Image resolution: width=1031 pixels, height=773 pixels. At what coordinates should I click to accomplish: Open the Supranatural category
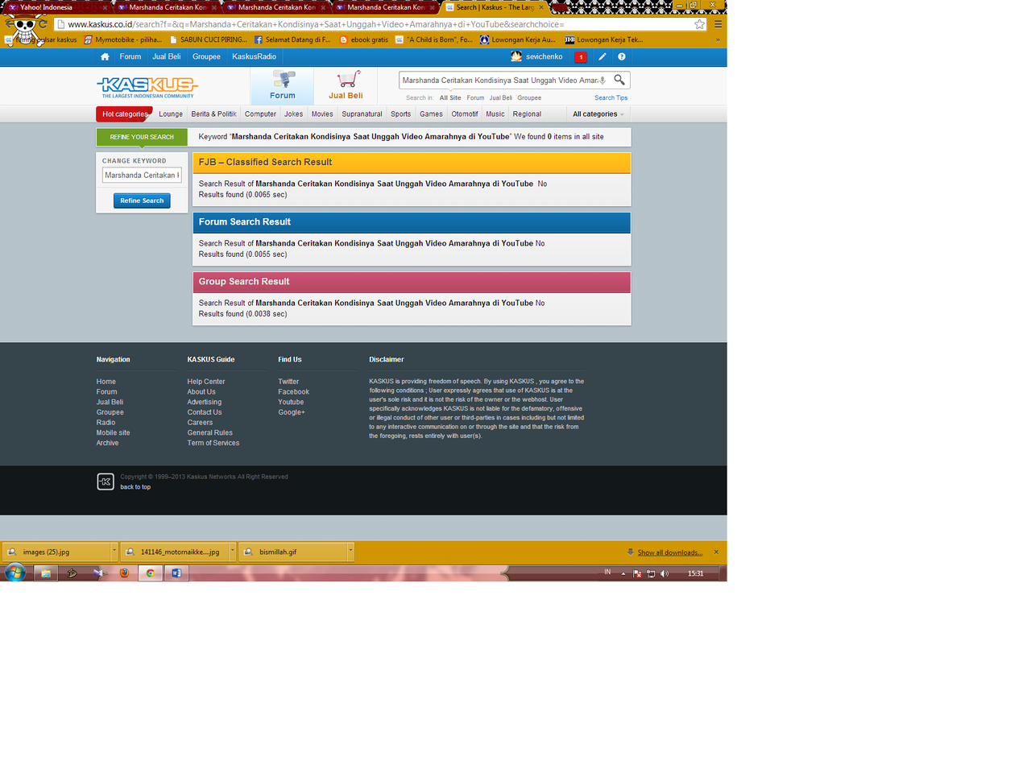pos(362,114)
